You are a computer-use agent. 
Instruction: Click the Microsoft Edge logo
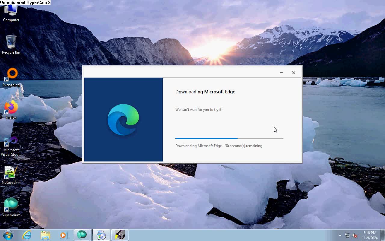pos(123,120)
